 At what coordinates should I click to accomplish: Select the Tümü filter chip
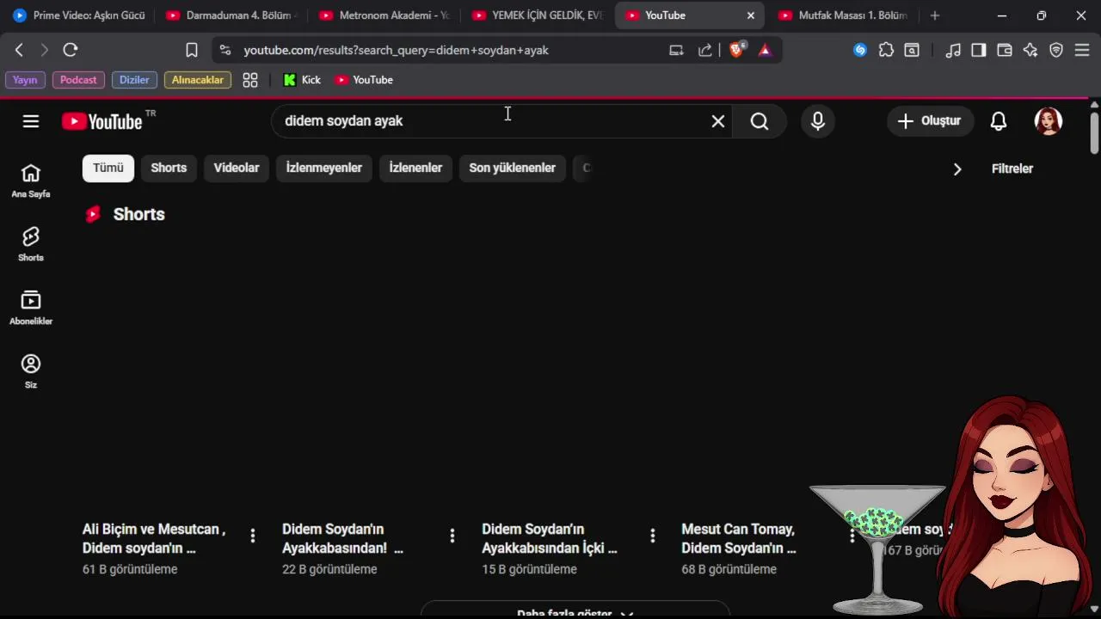pyautogui.click(x=108, y=168)
